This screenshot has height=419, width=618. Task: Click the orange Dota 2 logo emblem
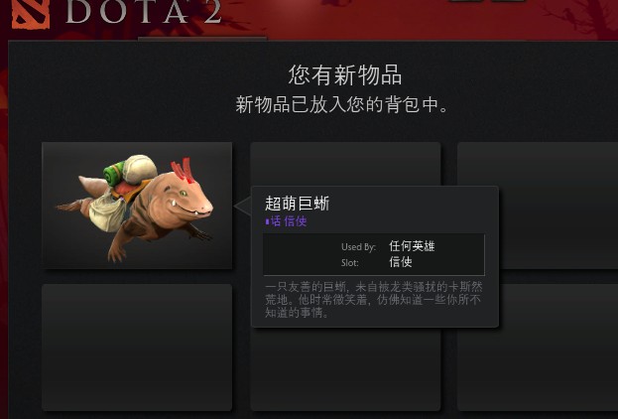click(x=31, y=14)
